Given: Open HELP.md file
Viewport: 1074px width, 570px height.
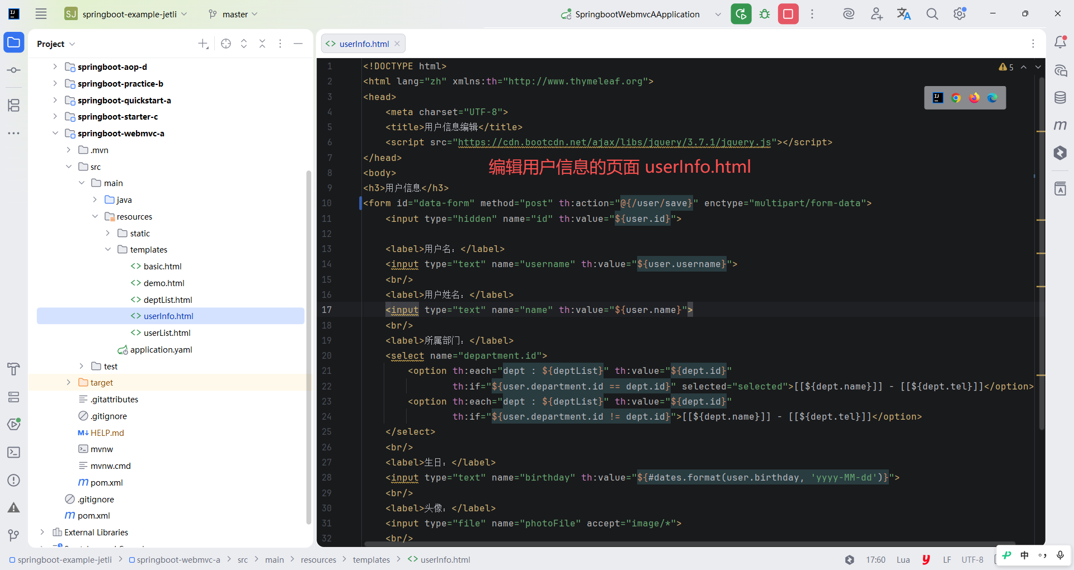Looking at the screenshot, I should click(x=107, y=433).
